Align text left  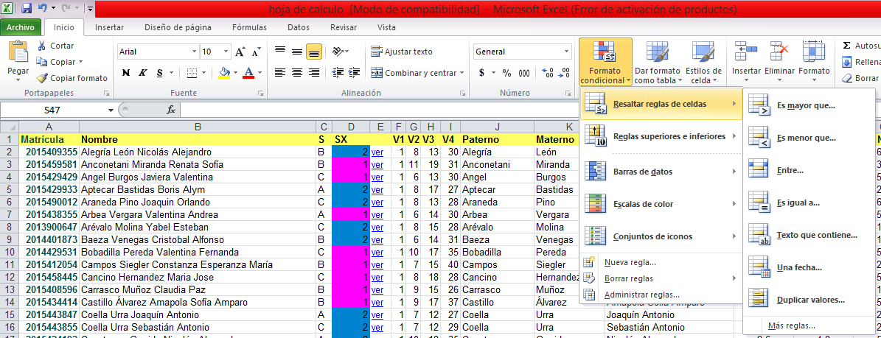280,72
